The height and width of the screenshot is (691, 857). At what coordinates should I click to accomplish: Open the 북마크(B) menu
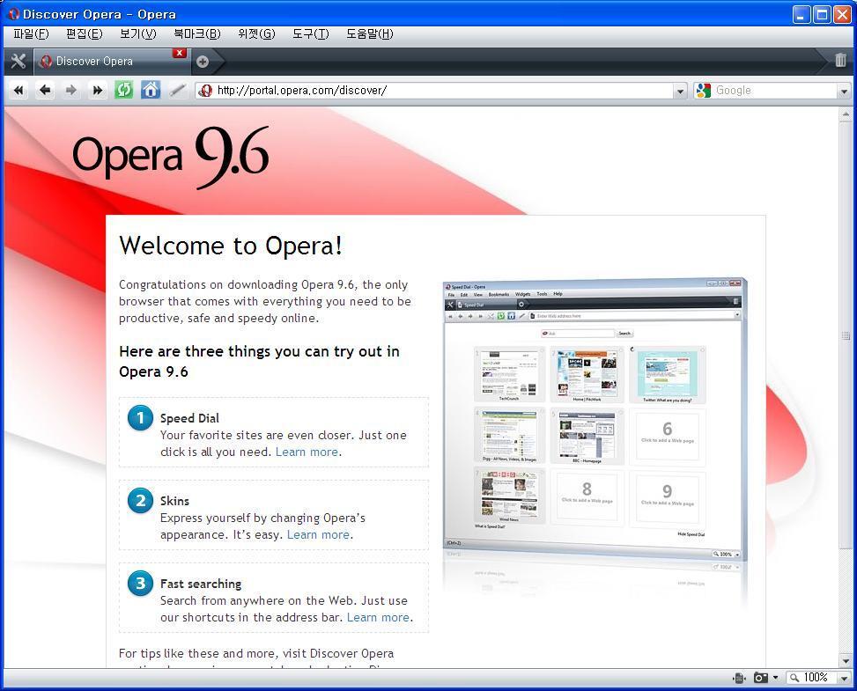tap(197, 33)
